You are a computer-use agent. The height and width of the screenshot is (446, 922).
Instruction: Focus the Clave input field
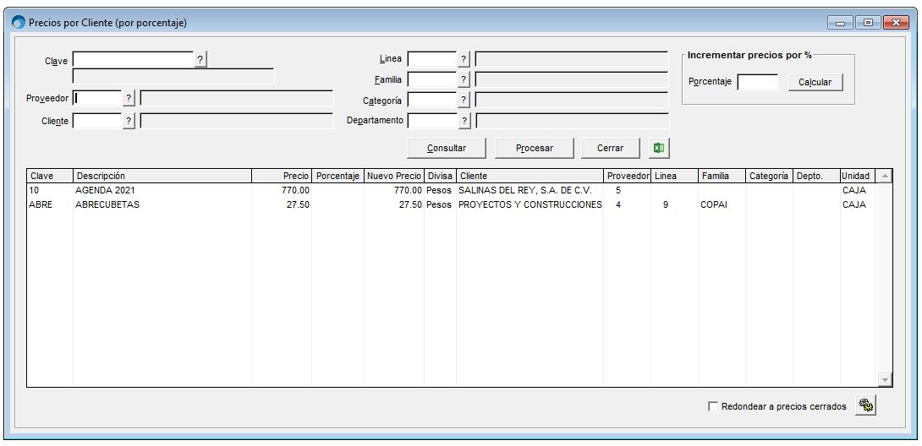pyautogui.click(x=134, y=59)
